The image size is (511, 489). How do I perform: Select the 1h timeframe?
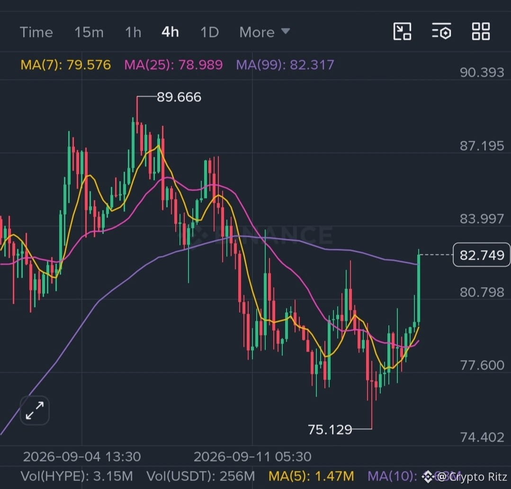pyautogui.click(x=133, y=32)
